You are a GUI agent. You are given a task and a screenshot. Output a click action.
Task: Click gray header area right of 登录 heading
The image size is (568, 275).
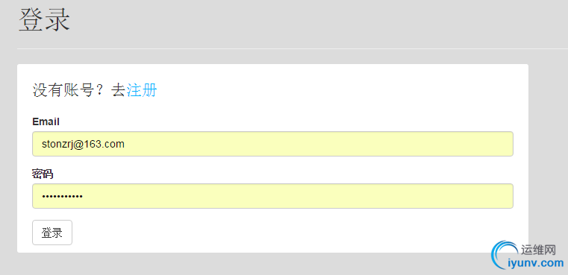(x=319, y=22)
